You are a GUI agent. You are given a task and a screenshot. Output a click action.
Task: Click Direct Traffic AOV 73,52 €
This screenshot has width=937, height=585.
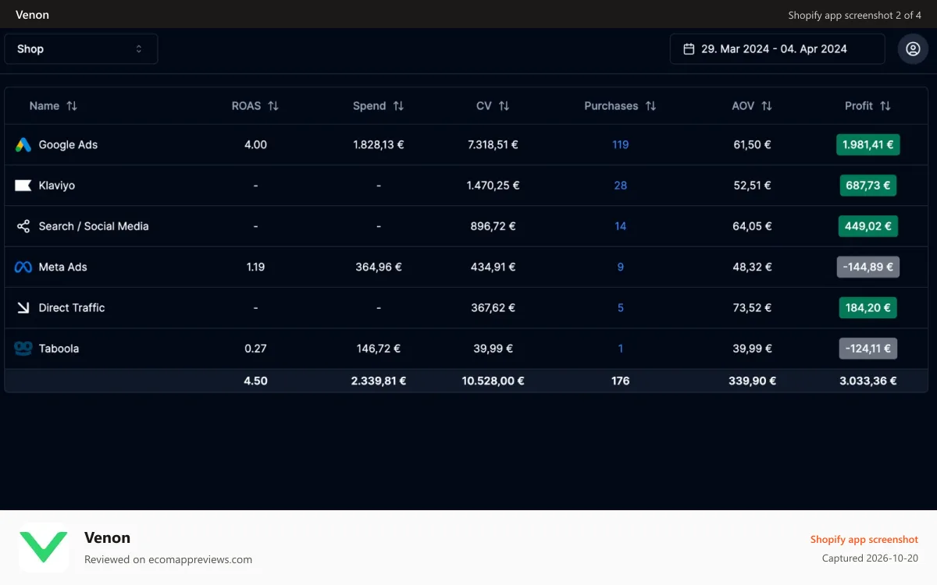(753, 307)
